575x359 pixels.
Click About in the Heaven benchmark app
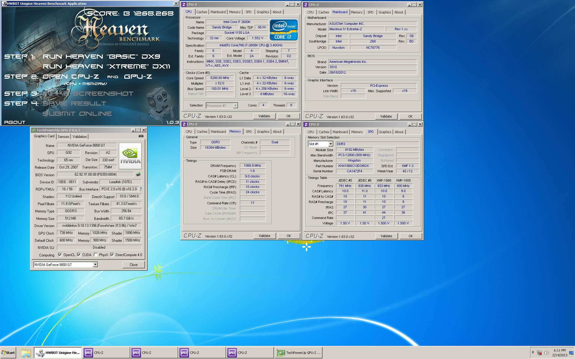coord(15,122)
